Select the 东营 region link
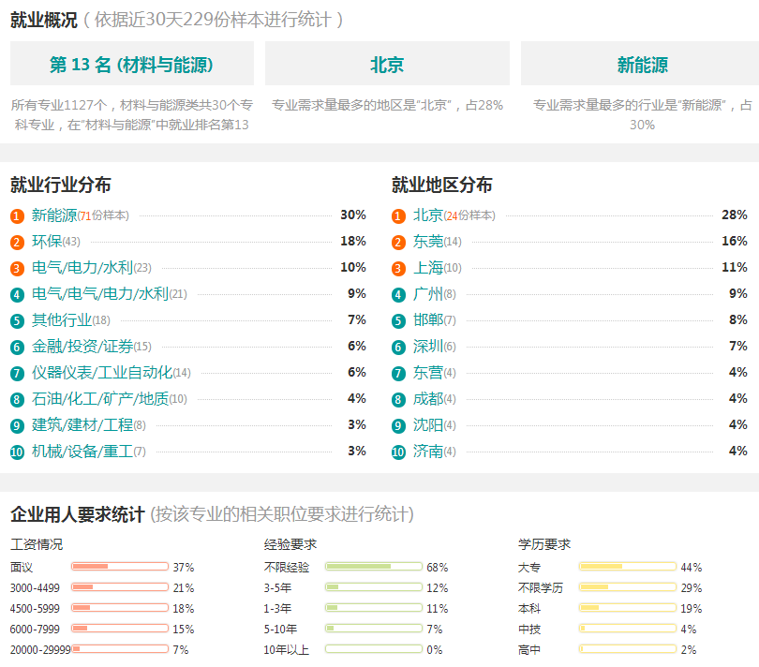759x667 pixels. coord(428,372)
